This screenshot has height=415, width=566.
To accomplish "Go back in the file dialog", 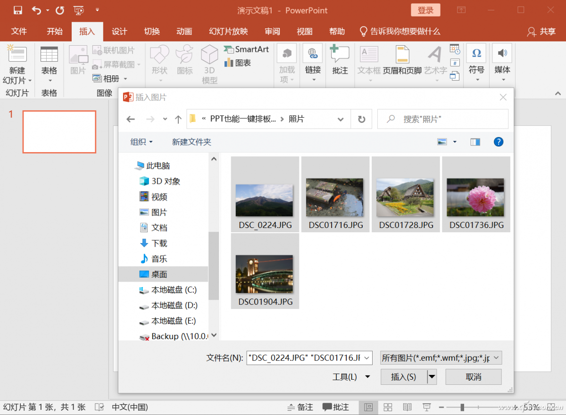I will (x=131, y=119).
